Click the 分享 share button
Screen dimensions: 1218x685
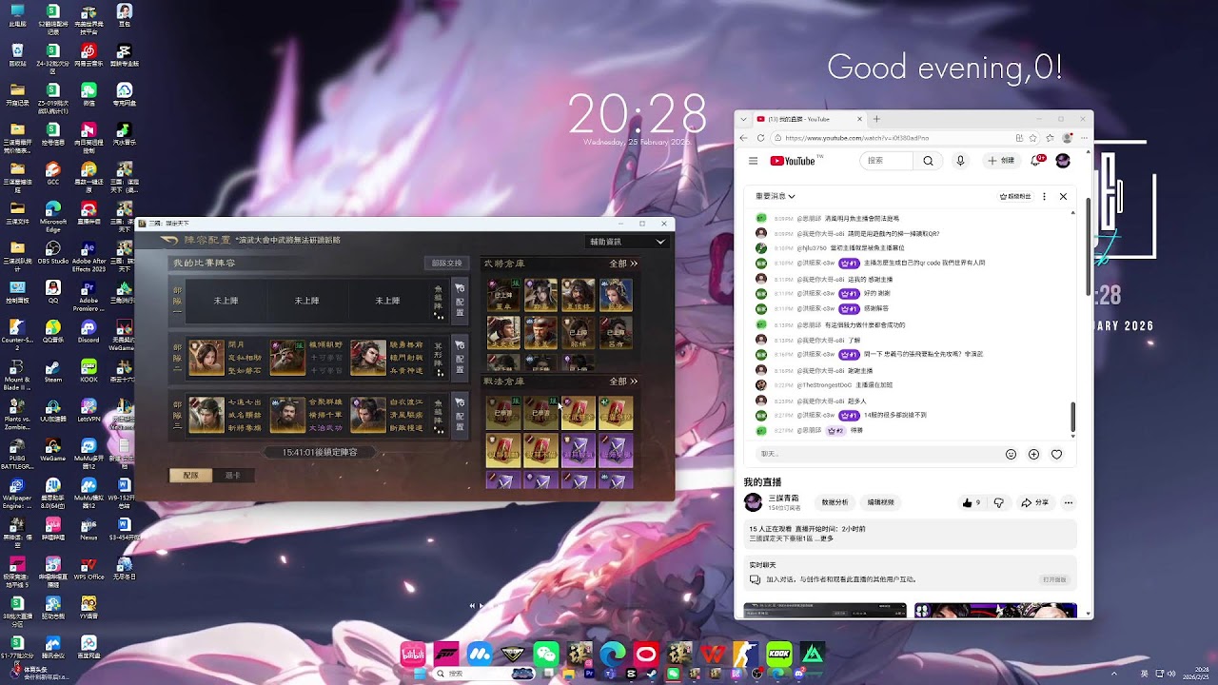click(1035, 502)
